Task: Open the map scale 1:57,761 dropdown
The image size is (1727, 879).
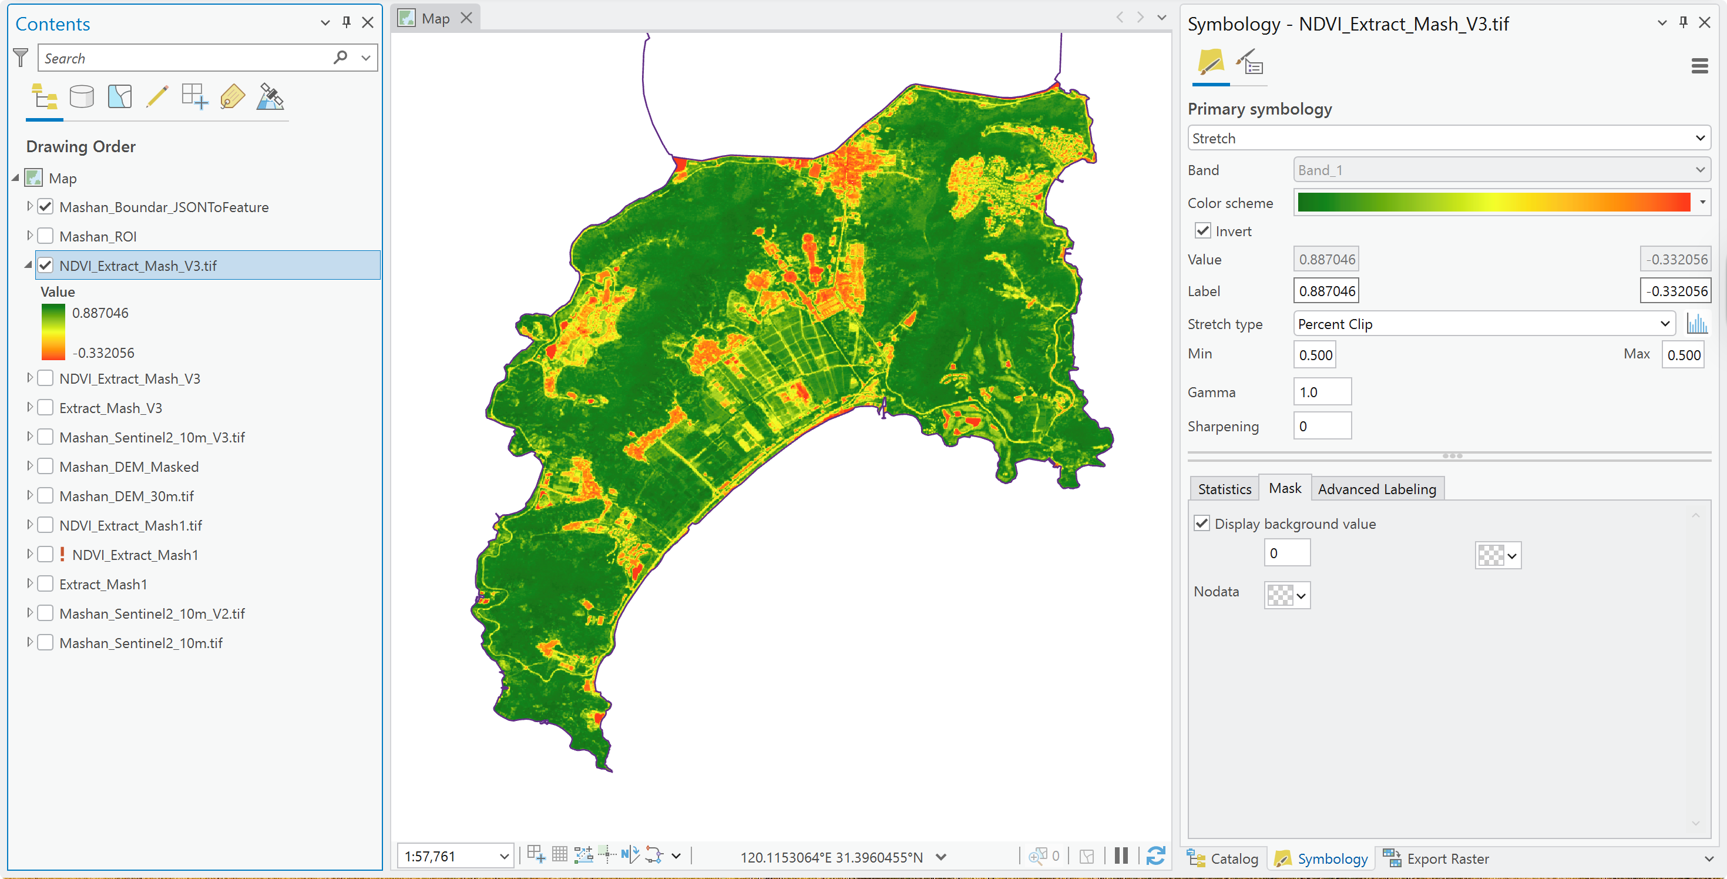Action: point(504,856)
